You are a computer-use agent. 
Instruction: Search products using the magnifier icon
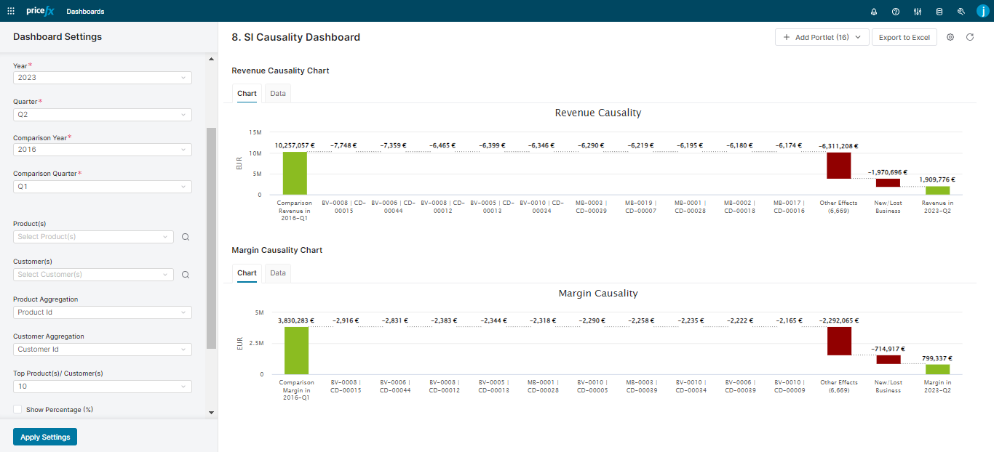pyautogui.click(x=186, y=236)
